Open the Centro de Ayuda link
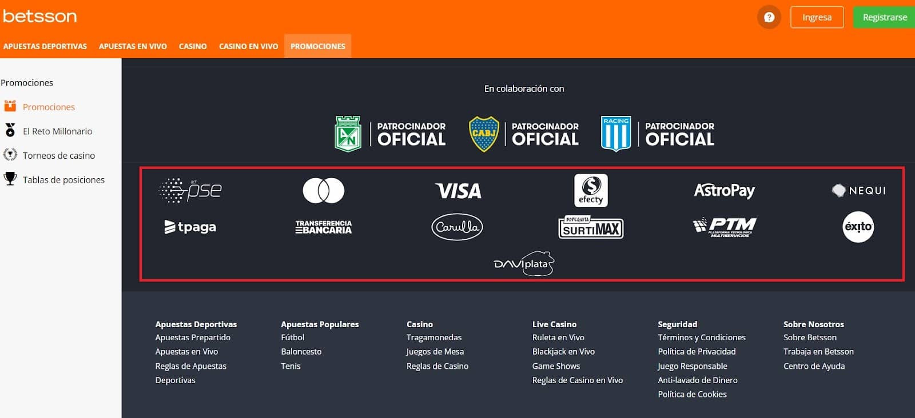Viewport: 915px width, 418px height. tap(814, 366)
